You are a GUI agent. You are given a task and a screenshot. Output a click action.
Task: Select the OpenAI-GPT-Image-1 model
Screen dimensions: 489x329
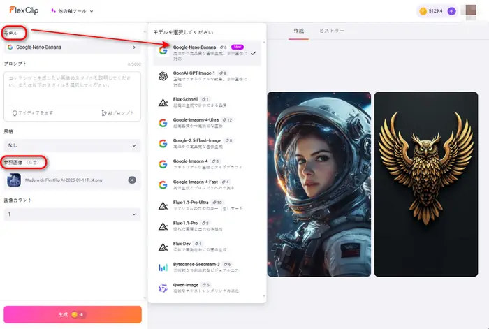207,79
